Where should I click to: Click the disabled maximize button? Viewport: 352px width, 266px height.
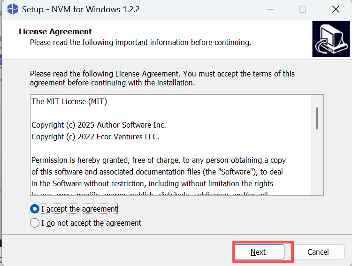302,9
